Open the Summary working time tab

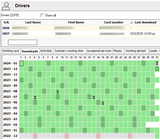click(x=69, y=51)
